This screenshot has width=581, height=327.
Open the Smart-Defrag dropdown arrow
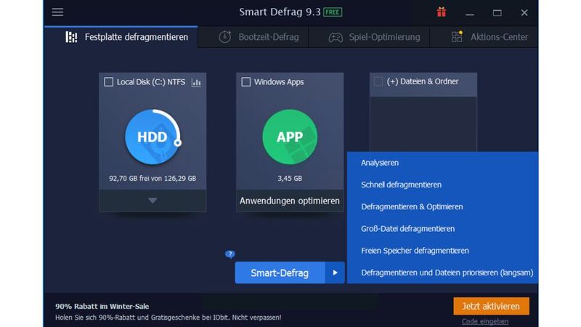click(335, 273)
